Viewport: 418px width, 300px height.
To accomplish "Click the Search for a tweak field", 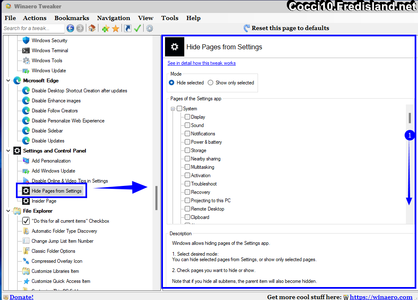I will pos(34,28).
